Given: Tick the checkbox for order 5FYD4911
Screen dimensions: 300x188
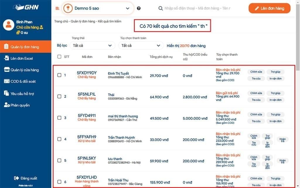Looking at the screenshot, I should 59,118.
